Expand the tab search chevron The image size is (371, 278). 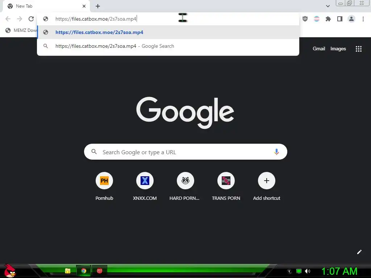click(x=328, y=6)
